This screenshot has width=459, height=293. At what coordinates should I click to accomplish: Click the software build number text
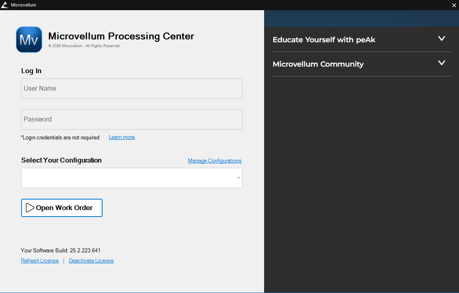pyautogui.click(x=85, y=250)
